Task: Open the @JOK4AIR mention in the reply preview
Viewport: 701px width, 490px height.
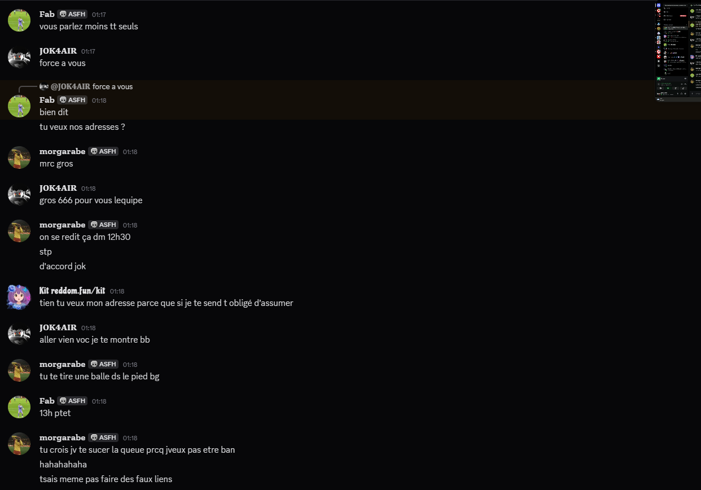Action: (x=71, y=86)
